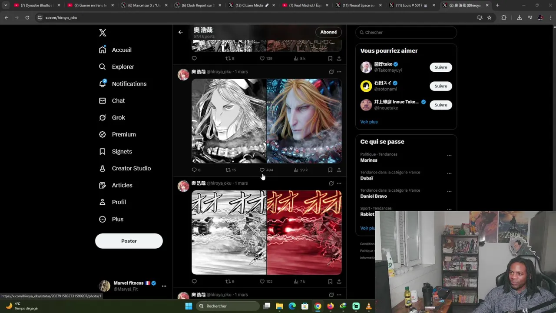Open Grok explain icon on portrait post

(x=331, y=72)
